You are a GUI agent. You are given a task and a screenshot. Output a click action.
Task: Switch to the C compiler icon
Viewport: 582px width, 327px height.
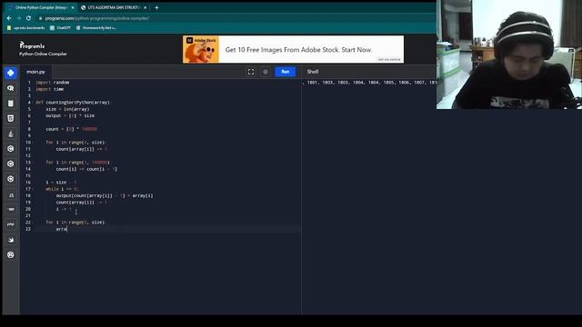(x=11, y=149)
